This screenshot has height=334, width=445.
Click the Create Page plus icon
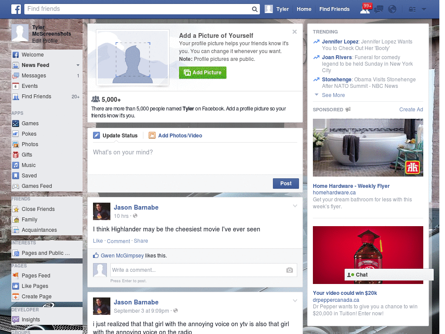point(16,297)
